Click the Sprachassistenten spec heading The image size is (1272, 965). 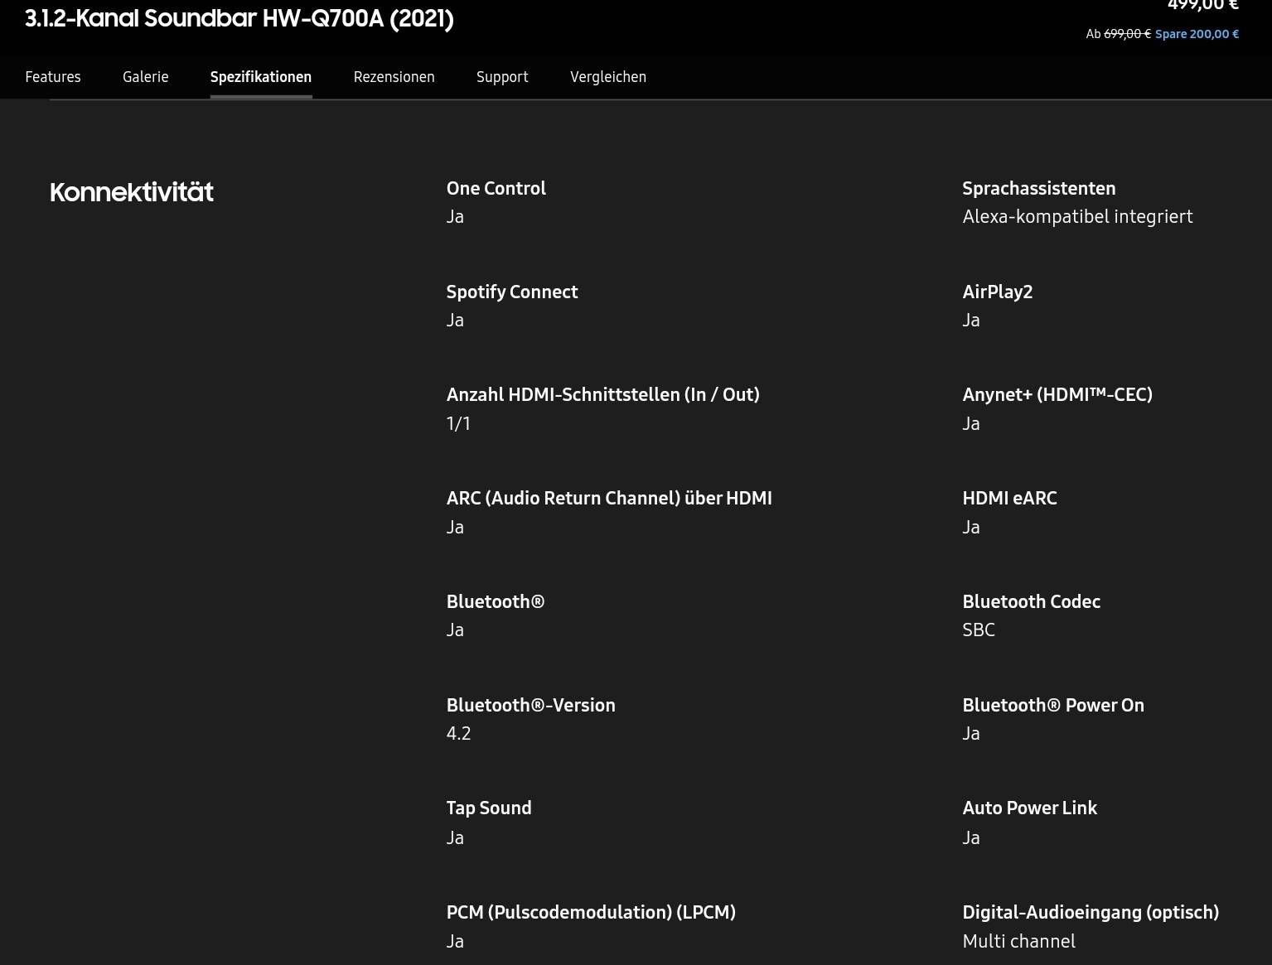coord(1038,188)
